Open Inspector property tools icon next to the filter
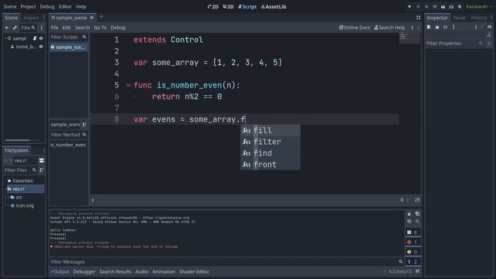The width and height of the screenshot is (496, 279). (x=489, y=43)
